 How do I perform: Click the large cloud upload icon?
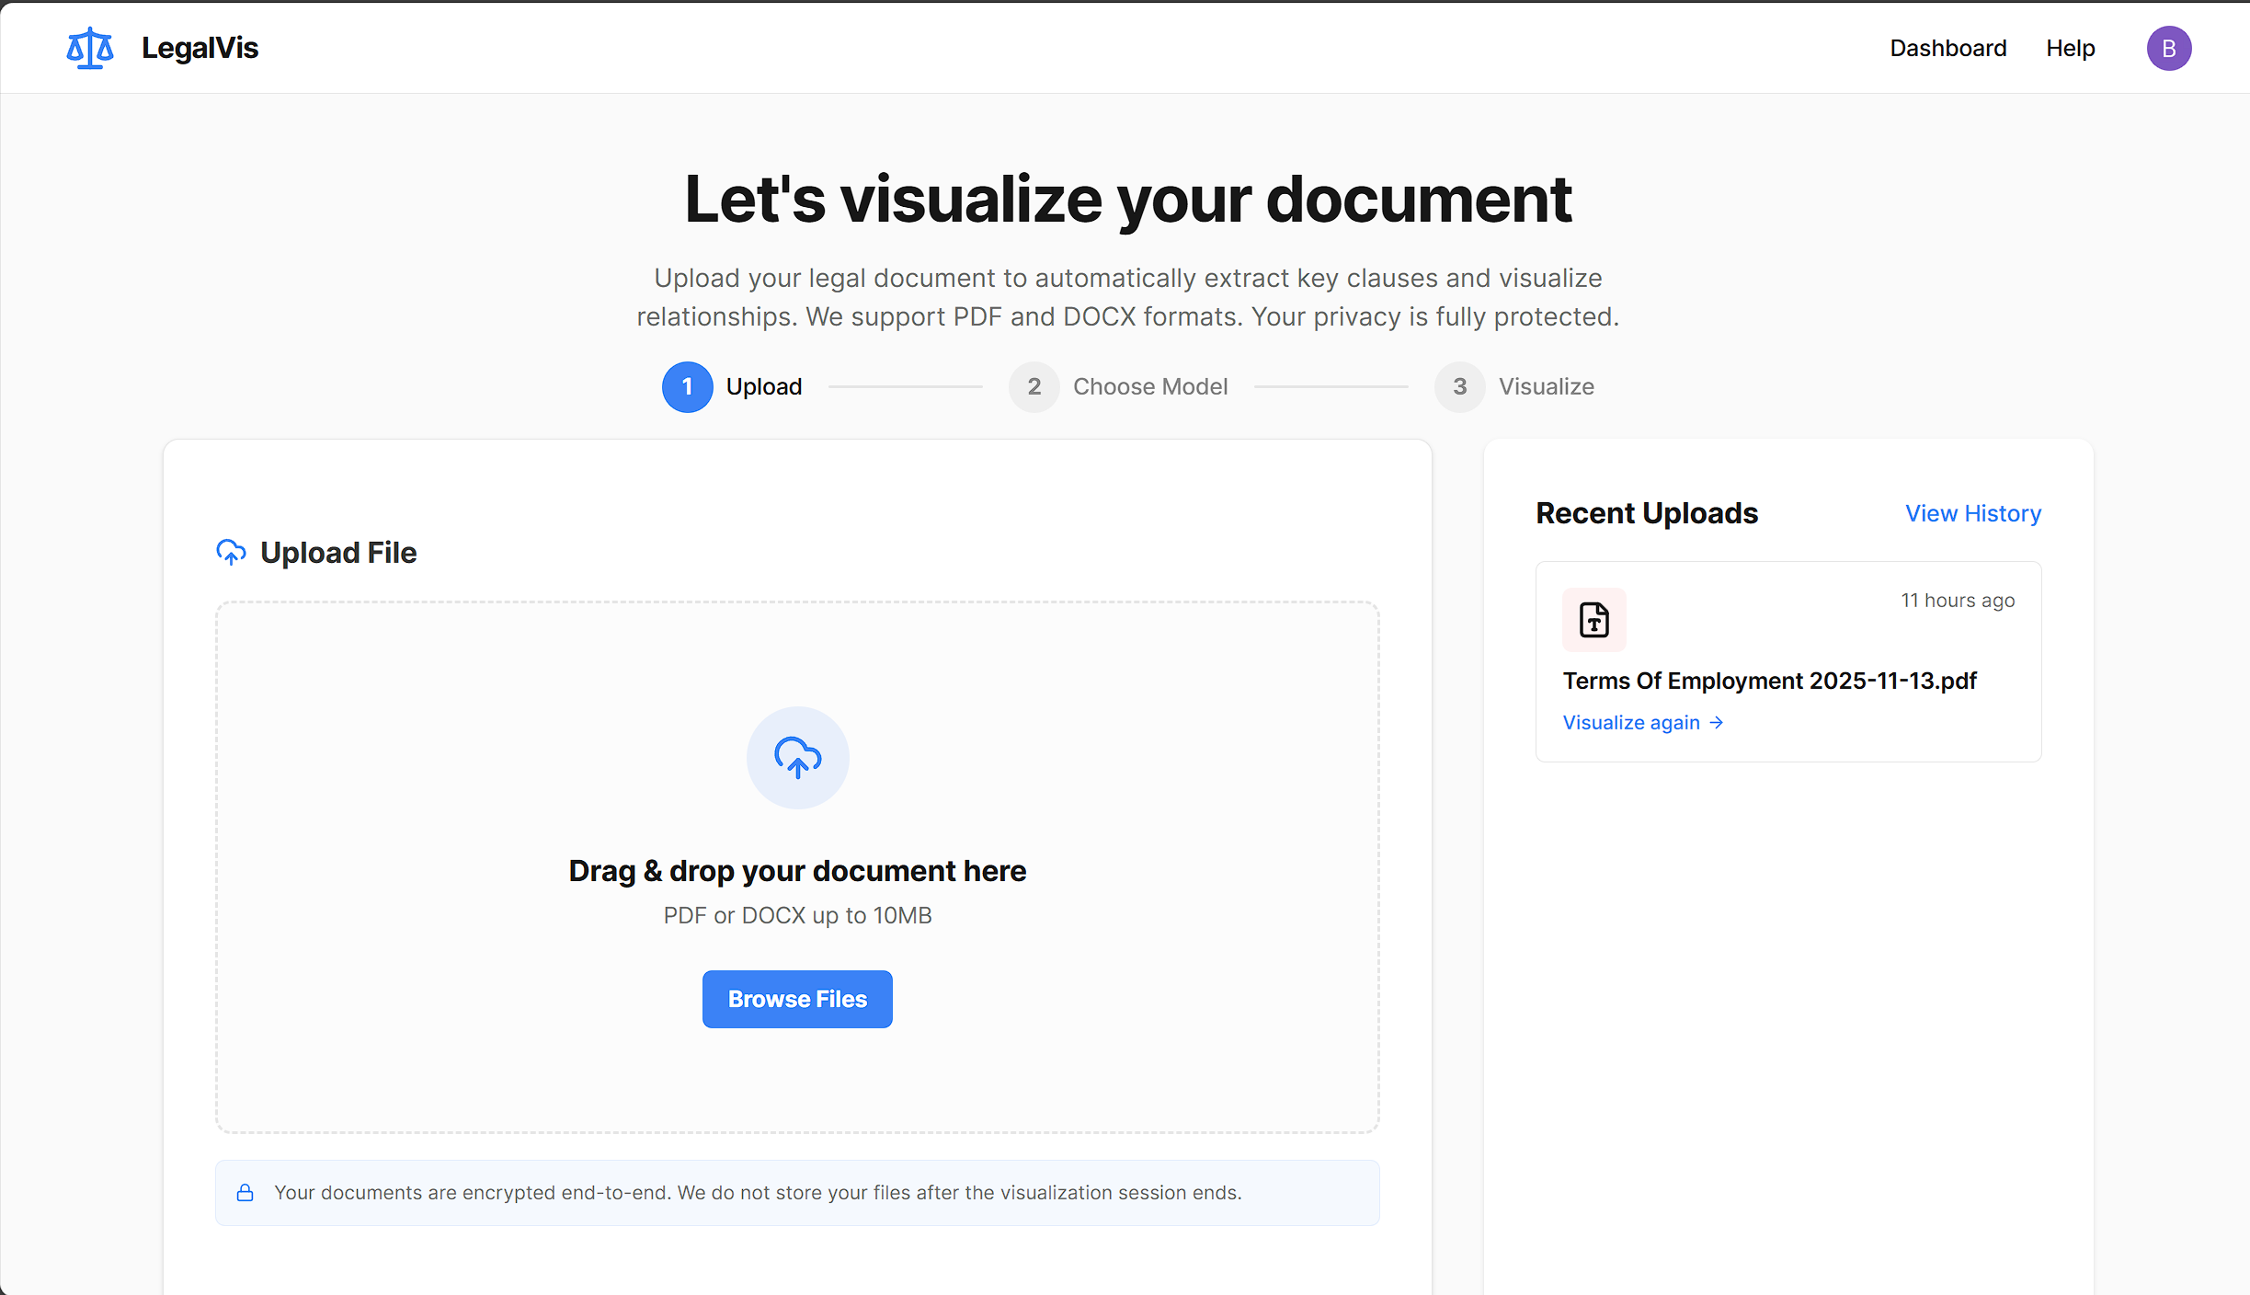[x=797, y=758]
